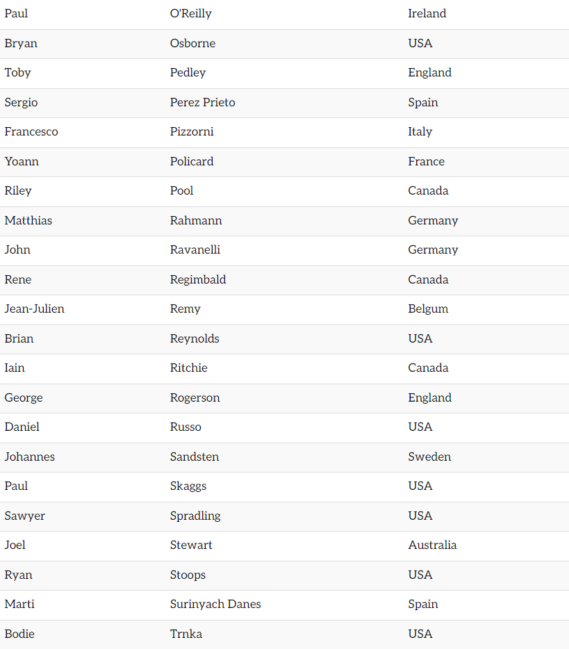Click the surname Rahmann

(x=196, y=220)
